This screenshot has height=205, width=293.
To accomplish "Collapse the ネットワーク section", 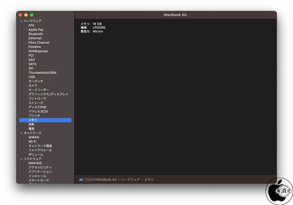I will click(21, 133).
